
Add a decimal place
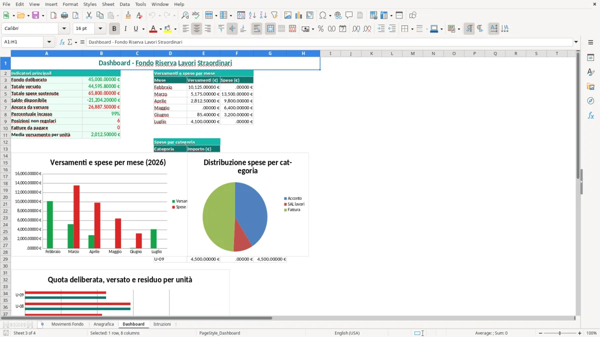point(356,29)
